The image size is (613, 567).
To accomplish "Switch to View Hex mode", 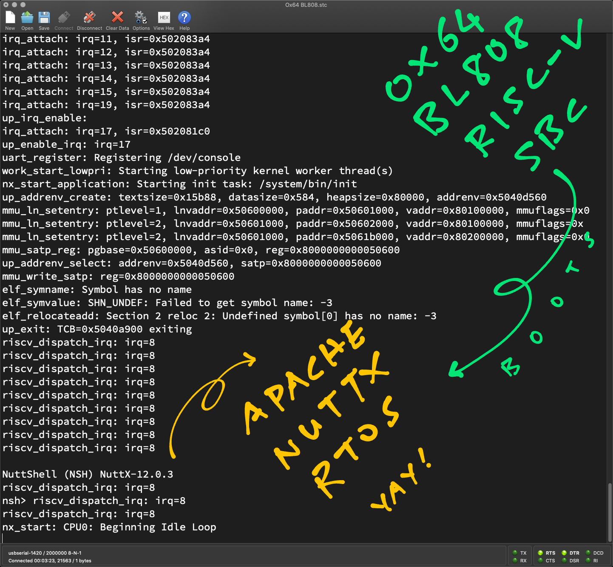I will (x=164, y=17).
